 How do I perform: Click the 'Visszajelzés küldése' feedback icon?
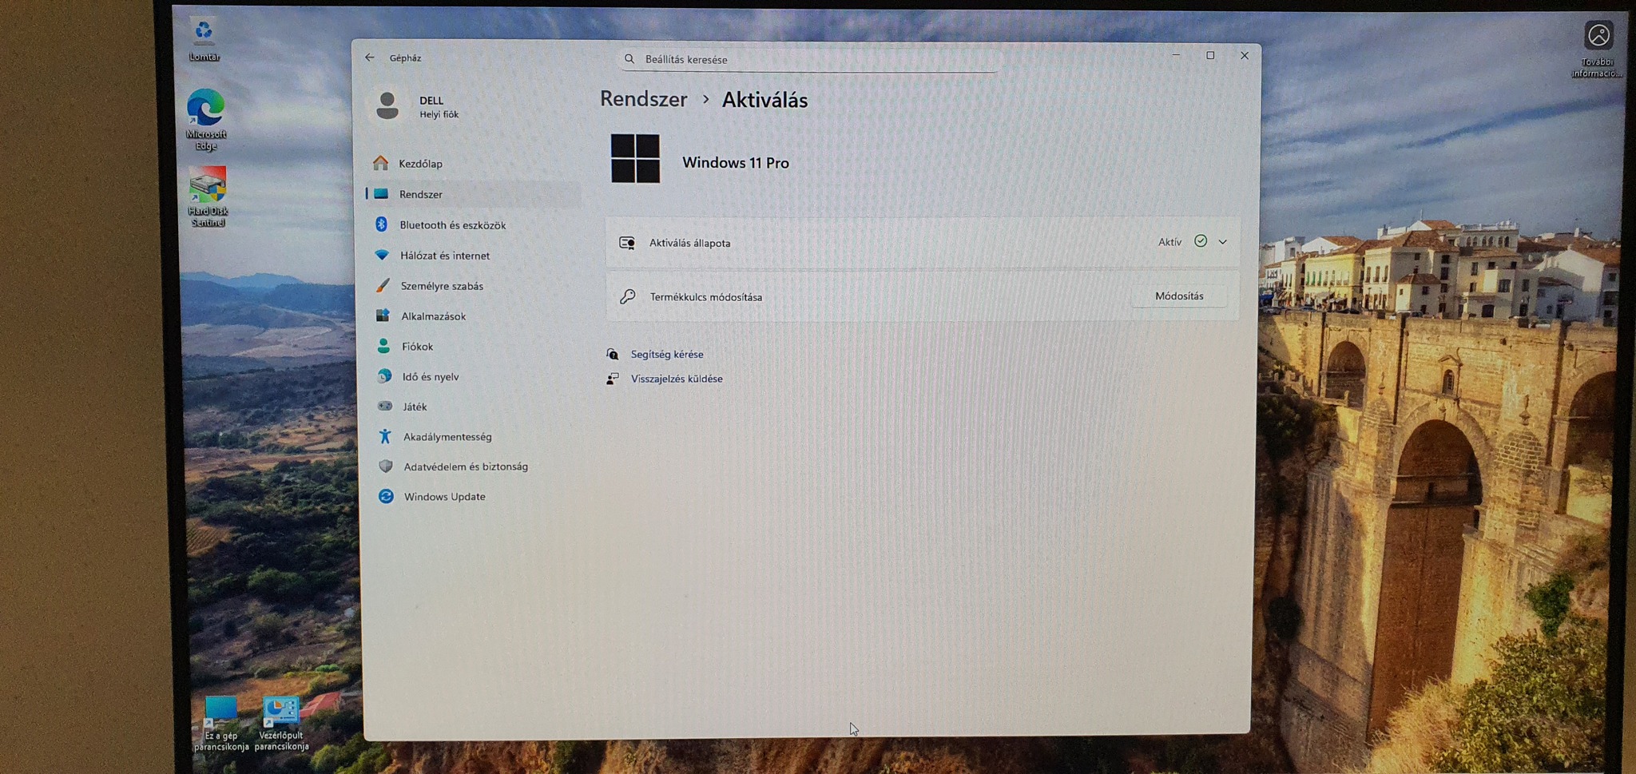point(613,379)
